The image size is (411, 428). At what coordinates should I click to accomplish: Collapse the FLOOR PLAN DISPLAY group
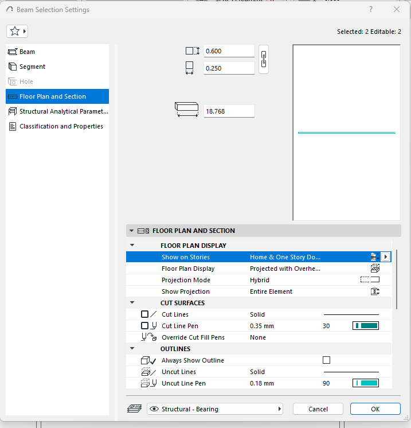[x=132, y=245]
